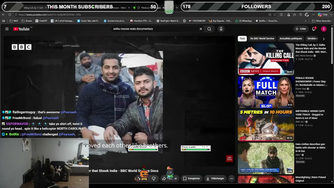Go back in the browser

pyautogui.click(x=3, y=15)
